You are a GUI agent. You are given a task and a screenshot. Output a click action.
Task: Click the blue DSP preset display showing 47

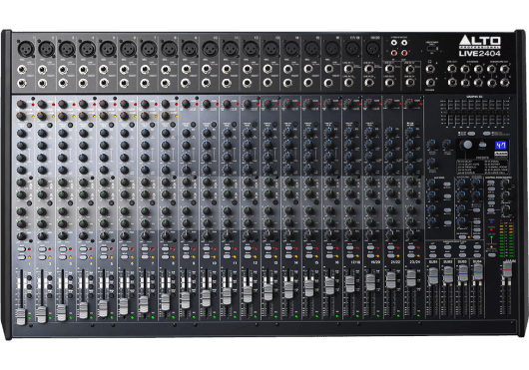pyautogui.click(x=500, y=146)
